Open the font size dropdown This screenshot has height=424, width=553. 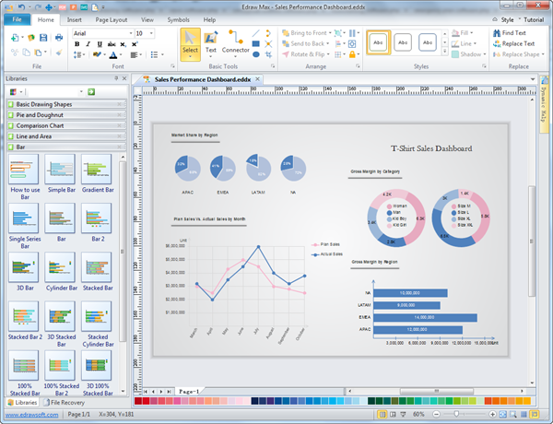pyautogui.click(x=151, y=33)
